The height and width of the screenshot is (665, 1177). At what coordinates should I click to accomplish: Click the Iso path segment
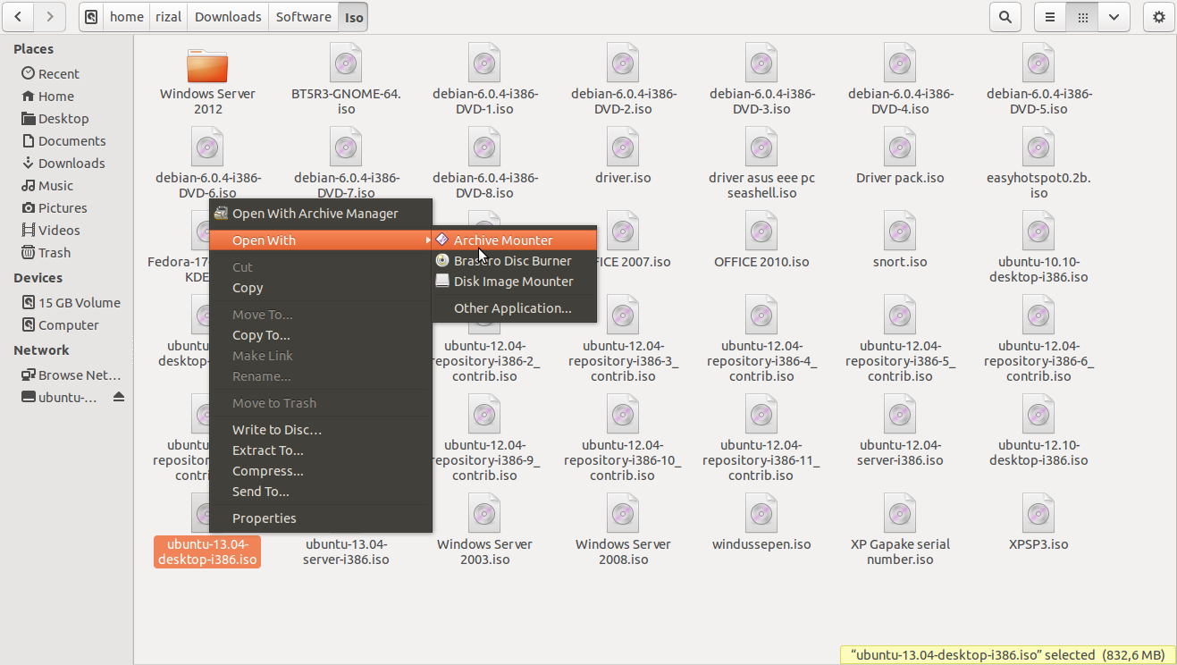click(x=354, y=16)
